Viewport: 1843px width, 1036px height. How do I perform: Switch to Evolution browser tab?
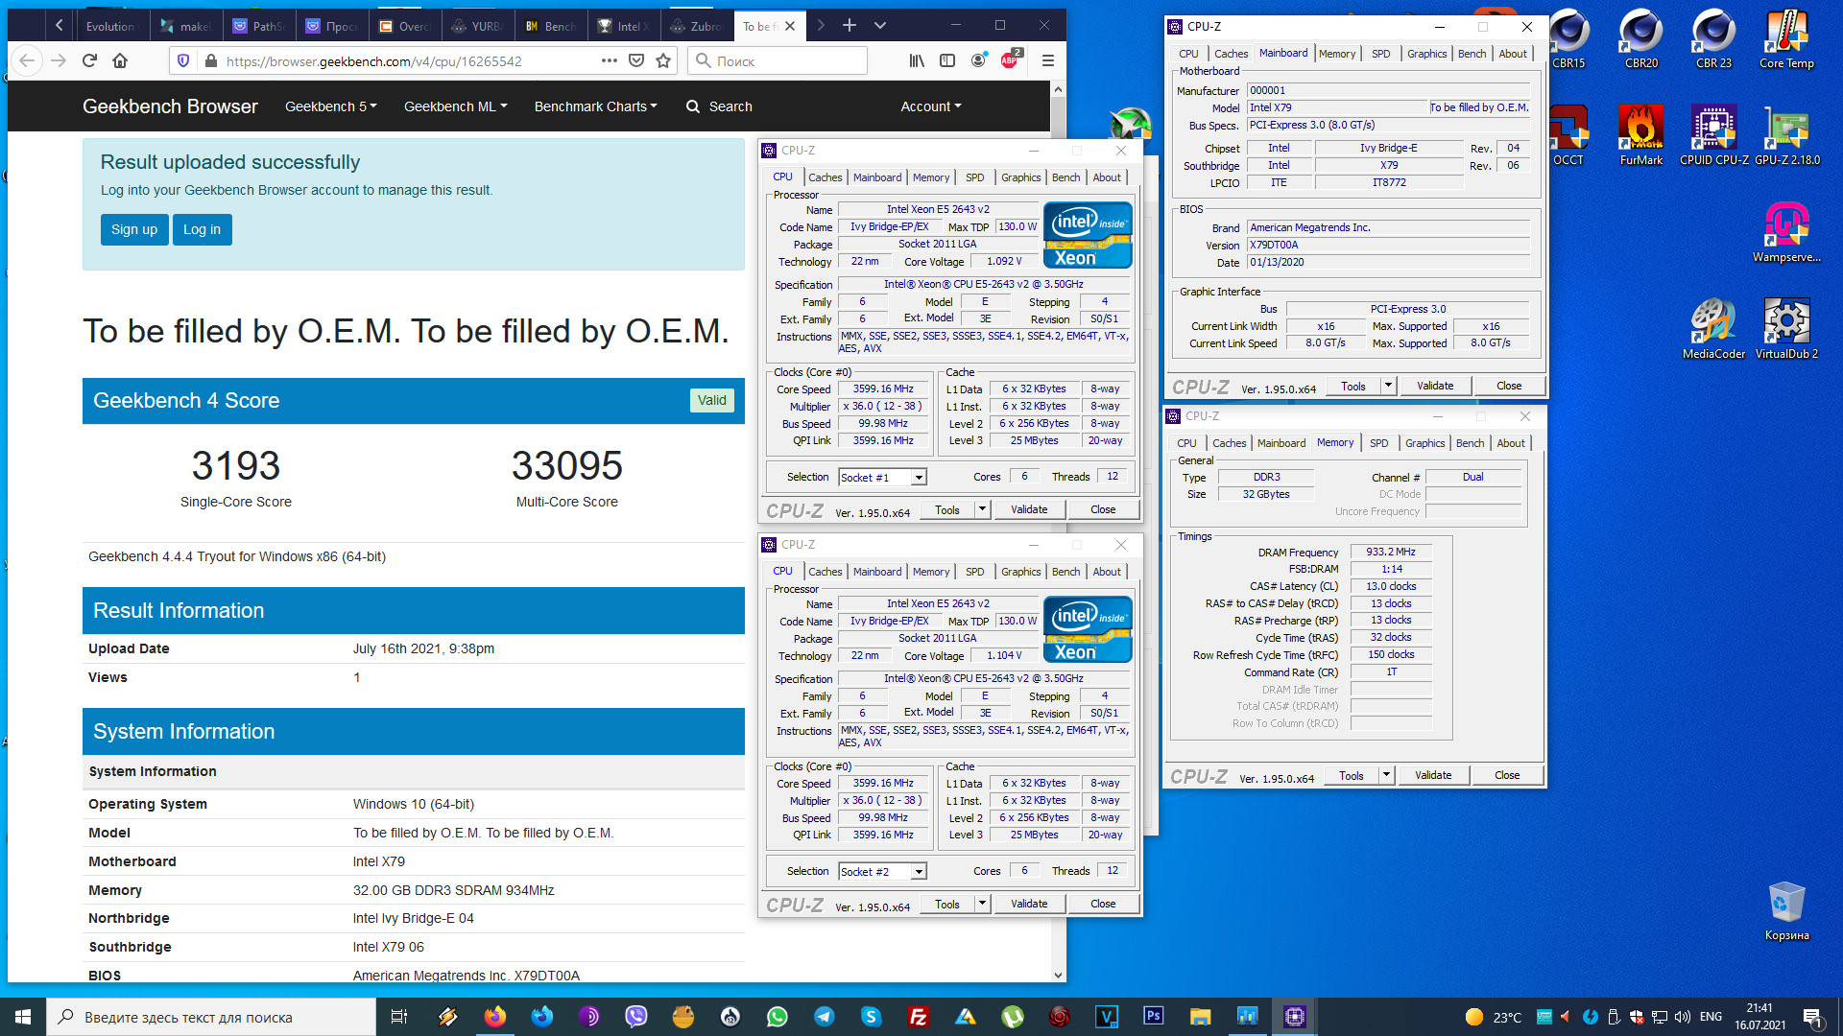(109, 26)
